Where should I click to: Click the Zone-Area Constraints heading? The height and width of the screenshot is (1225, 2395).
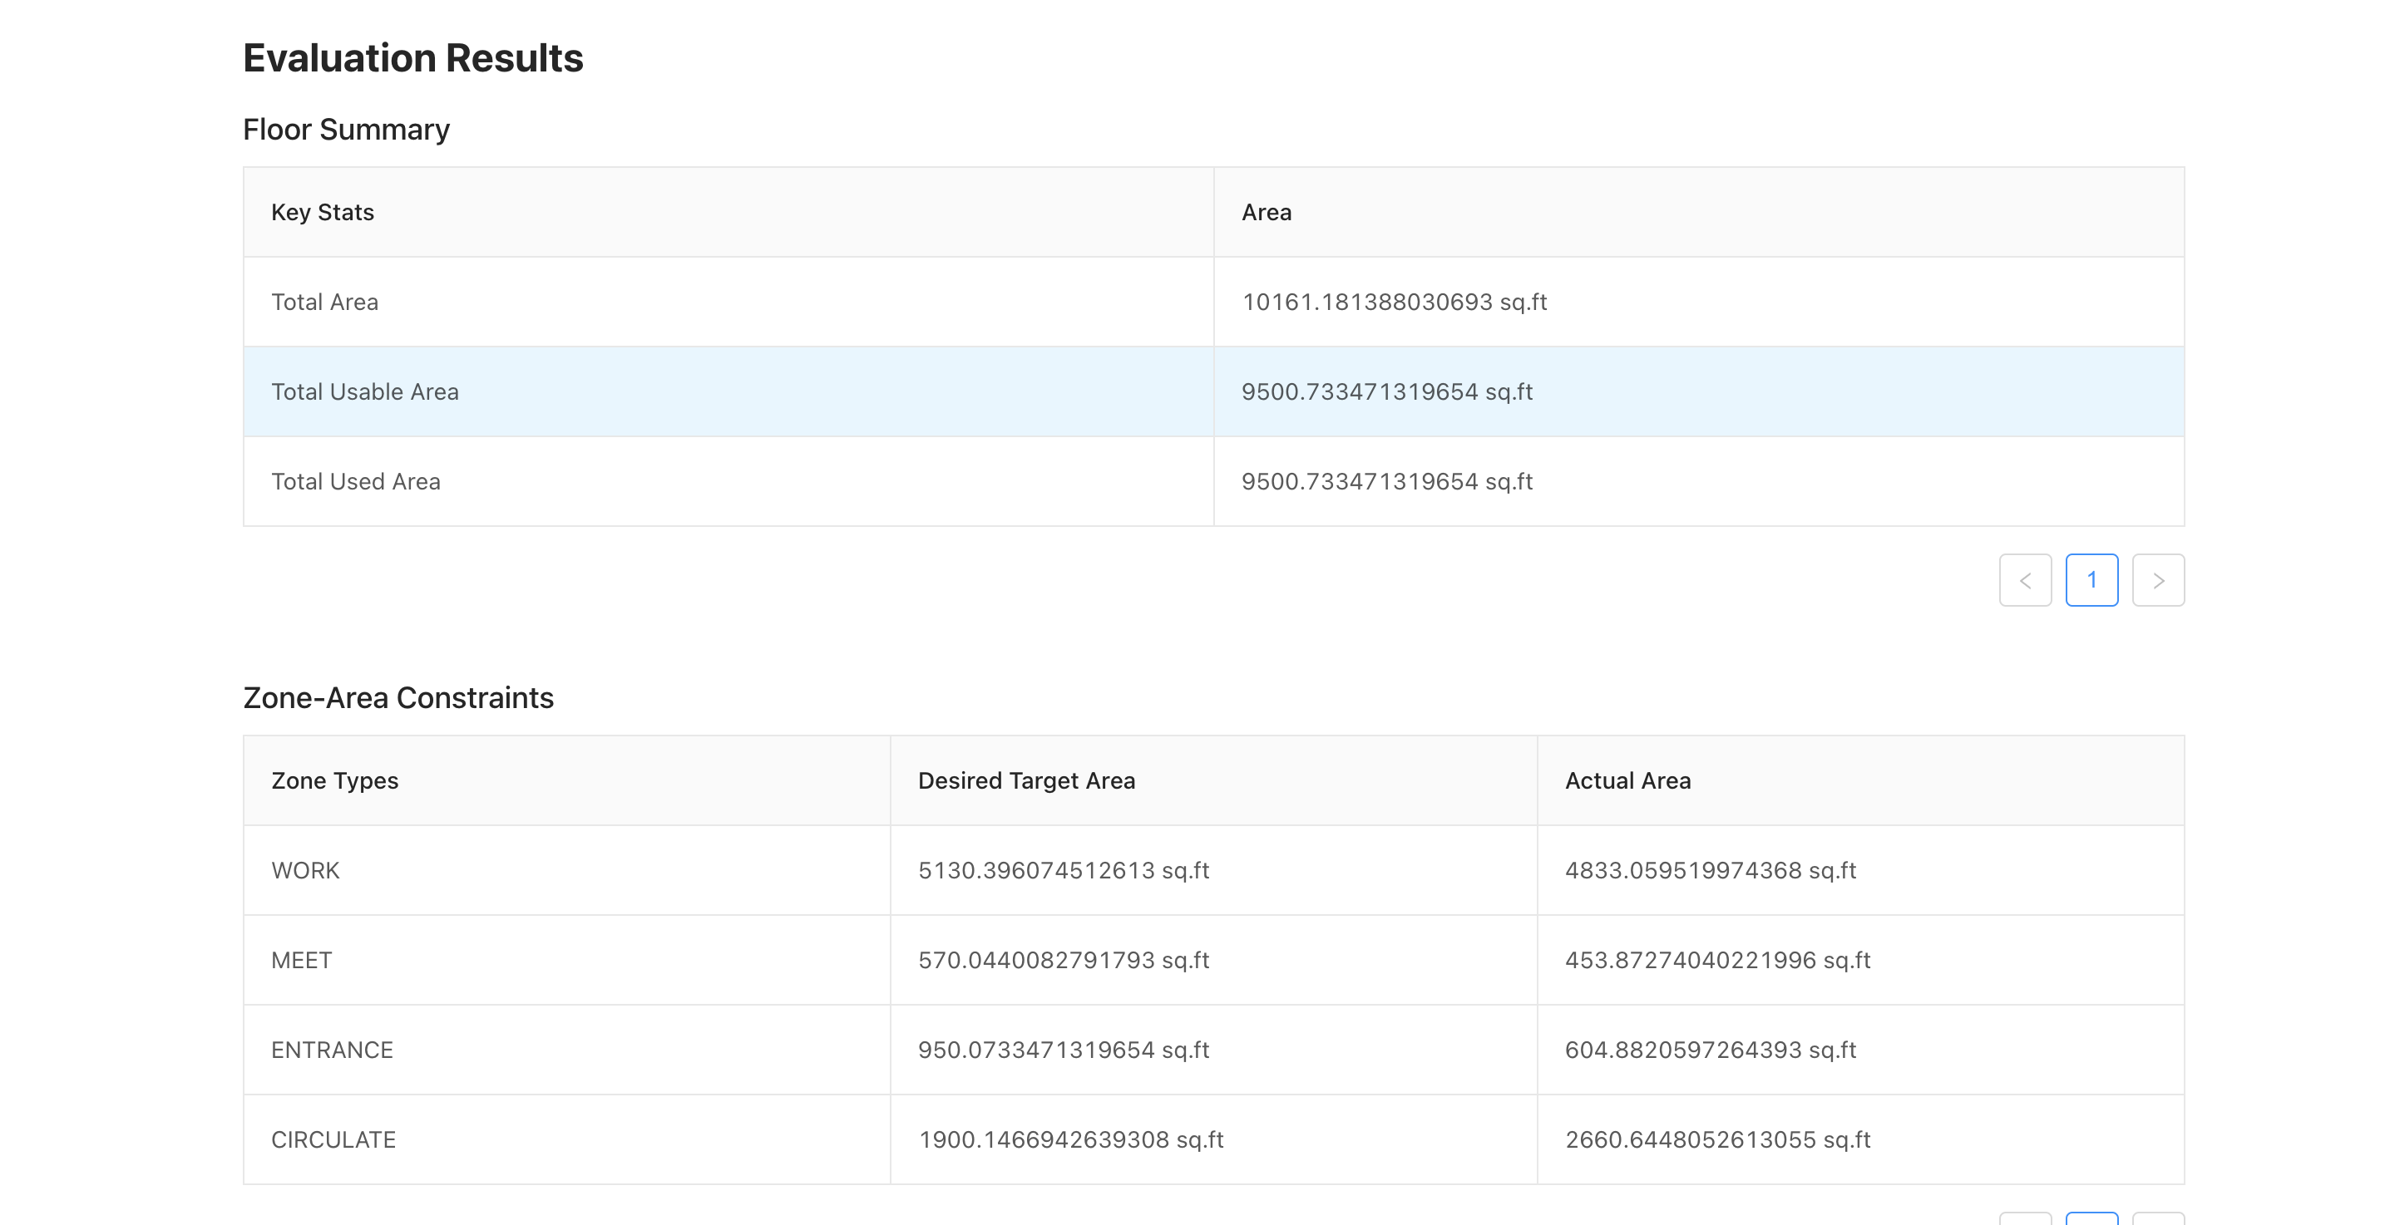(398, 698)
